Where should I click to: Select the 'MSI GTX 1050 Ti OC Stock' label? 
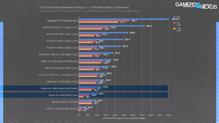pos(65,102)
